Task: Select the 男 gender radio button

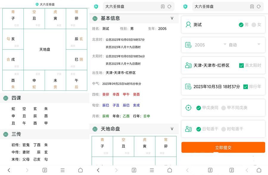Action: (x=241, y=25)
